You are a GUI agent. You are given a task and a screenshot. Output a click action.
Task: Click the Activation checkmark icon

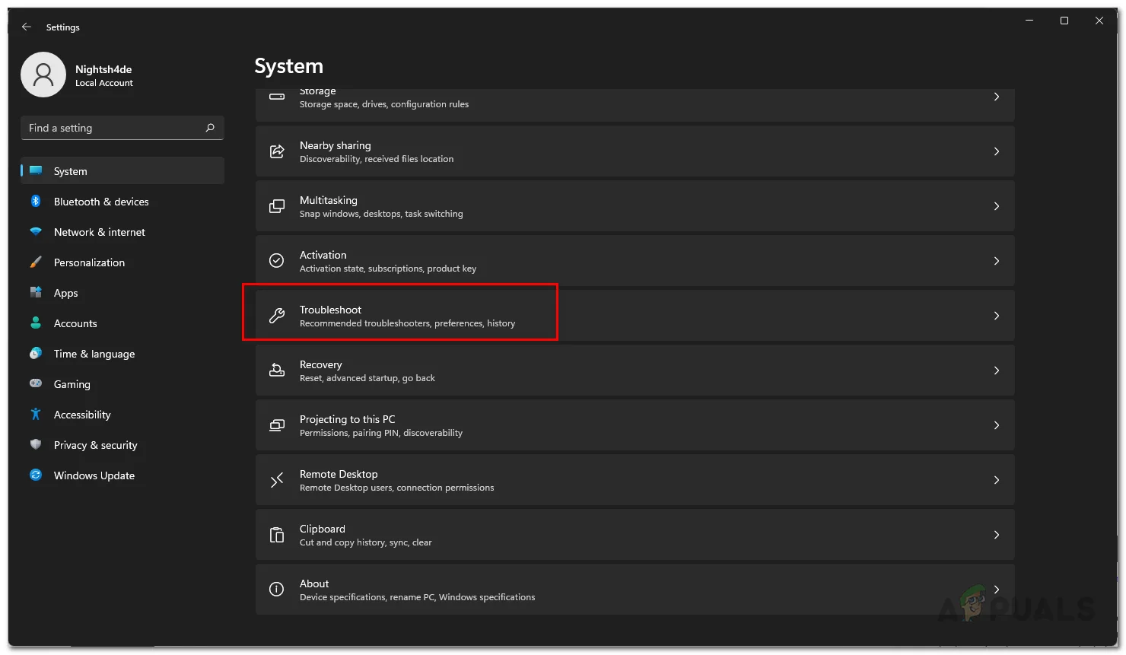277,261
